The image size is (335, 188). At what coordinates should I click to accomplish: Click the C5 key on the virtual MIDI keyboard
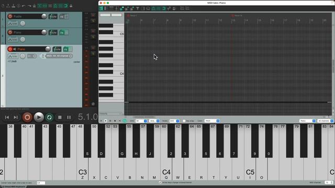(250, 169)
